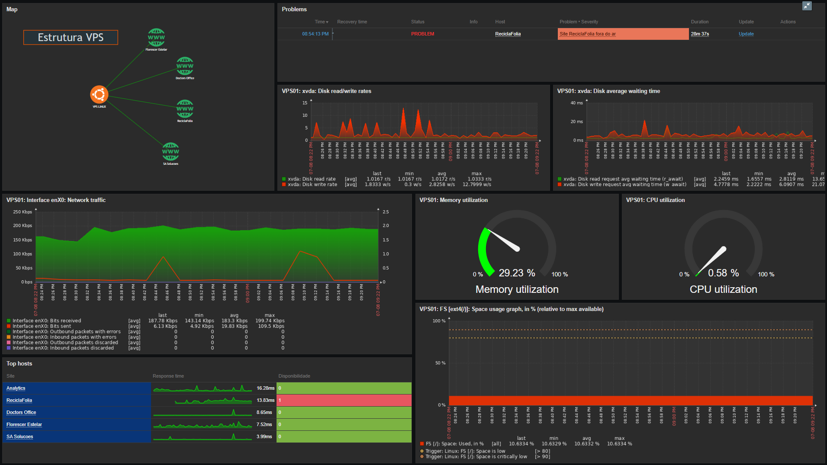
Task: Click the Network traffic graph title
Action: [56, 200]
